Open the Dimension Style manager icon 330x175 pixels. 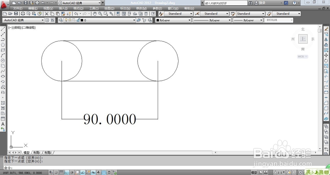pyautogui.click(x=197, y=13)
